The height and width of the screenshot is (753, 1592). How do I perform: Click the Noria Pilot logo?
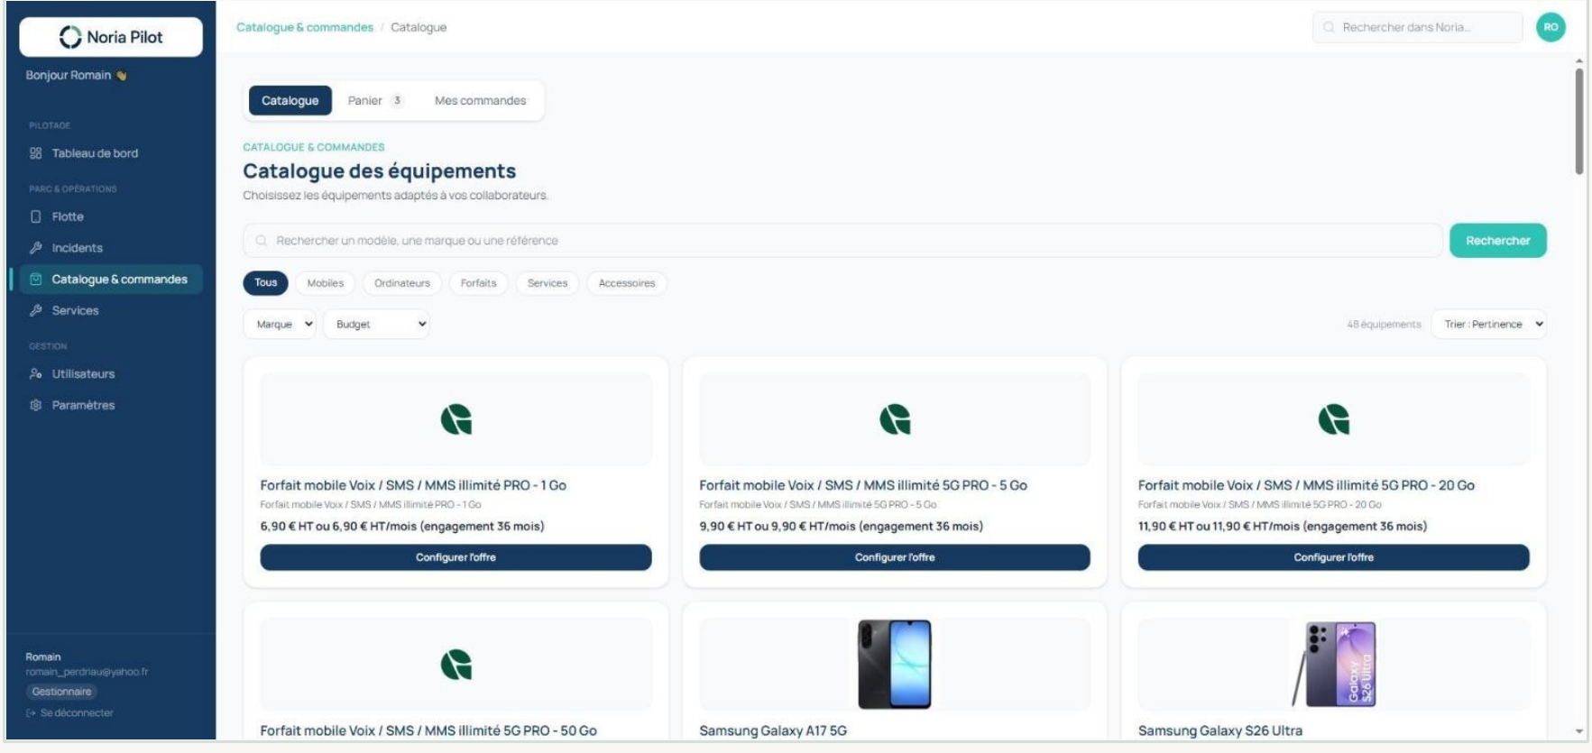[111, 37]
